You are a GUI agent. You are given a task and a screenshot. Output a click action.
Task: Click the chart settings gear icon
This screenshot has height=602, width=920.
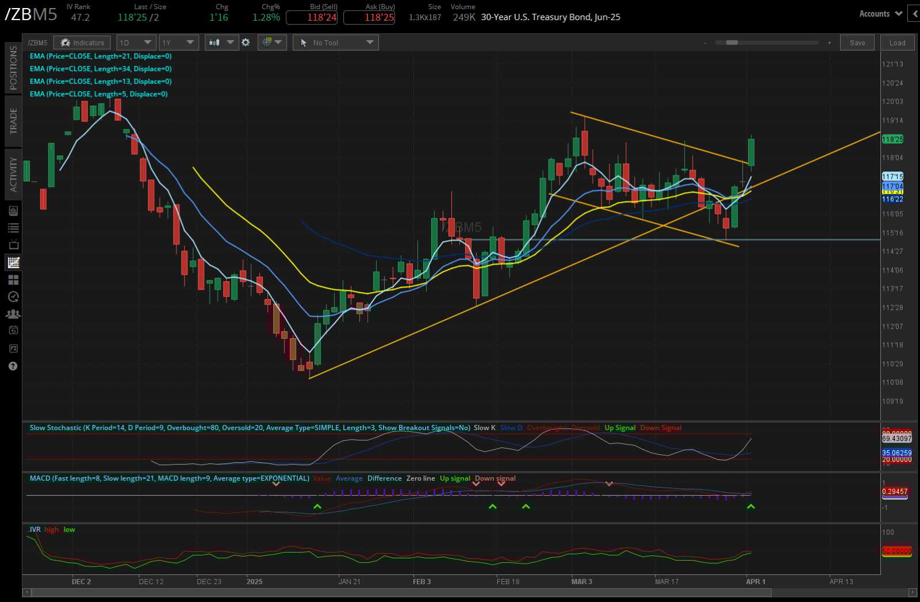tap(246, 42)
